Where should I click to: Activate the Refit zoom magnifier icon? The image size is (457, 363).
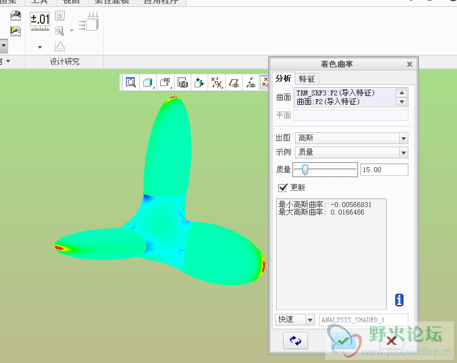pyautogui.click(x=130, y=82)
